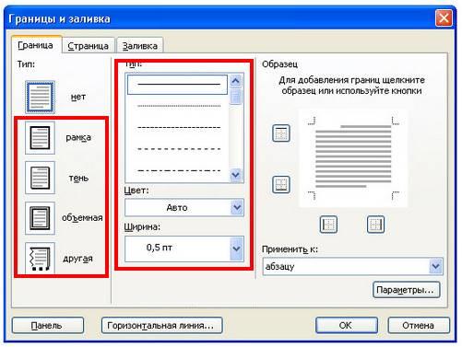The width and height of the screenshot is (462, 347).
Task: Expand the 'Ширина' 0,5 пт dropdown
Action: coord(184,249)
